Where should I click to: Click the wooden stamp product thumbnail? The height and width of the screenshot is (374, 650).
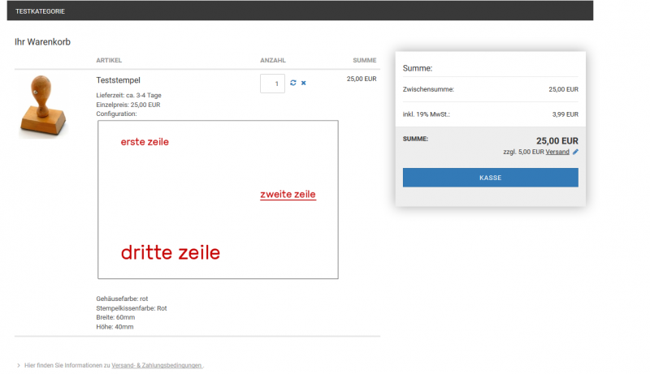tap(42, 106)
